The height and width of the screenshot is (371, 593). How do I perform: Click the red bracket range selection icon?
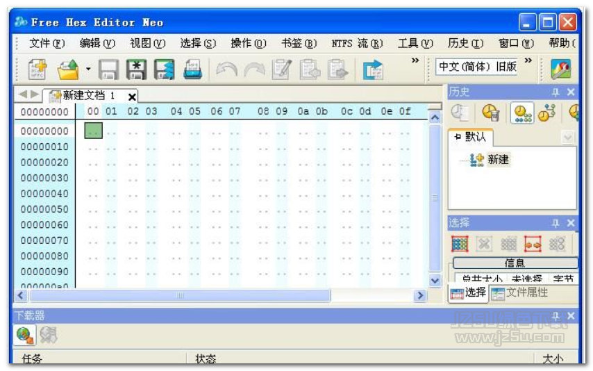[533, 244]
